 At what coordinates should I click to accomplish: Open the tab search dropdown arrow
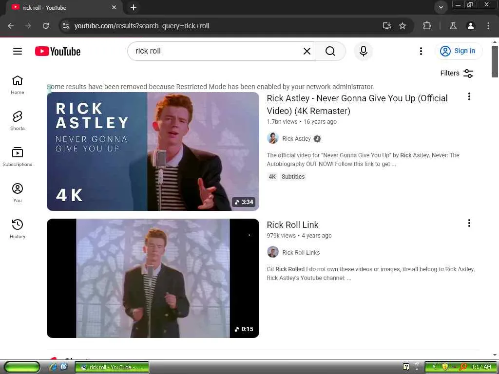441,7
